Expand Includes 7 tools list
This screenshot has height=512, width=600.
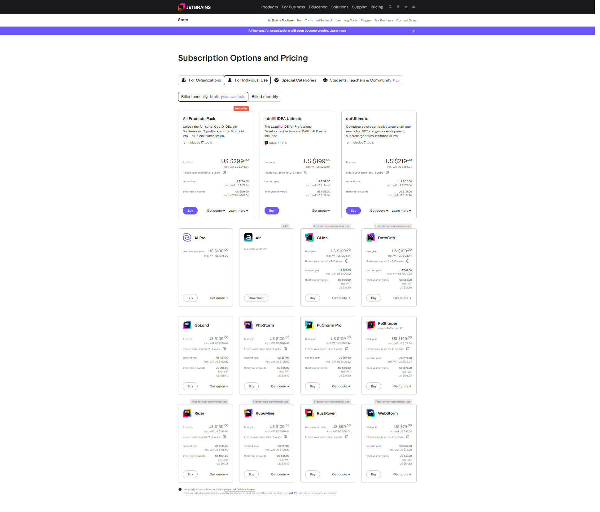click(360, 143)
